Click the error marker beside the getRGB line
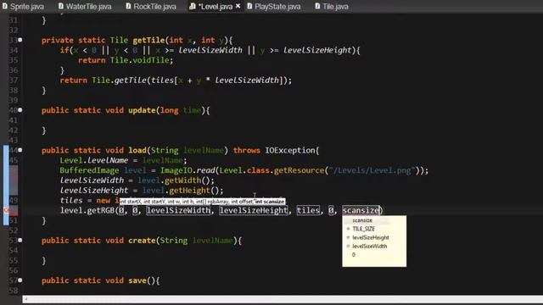The image size is (543, 305). [6, 210]
